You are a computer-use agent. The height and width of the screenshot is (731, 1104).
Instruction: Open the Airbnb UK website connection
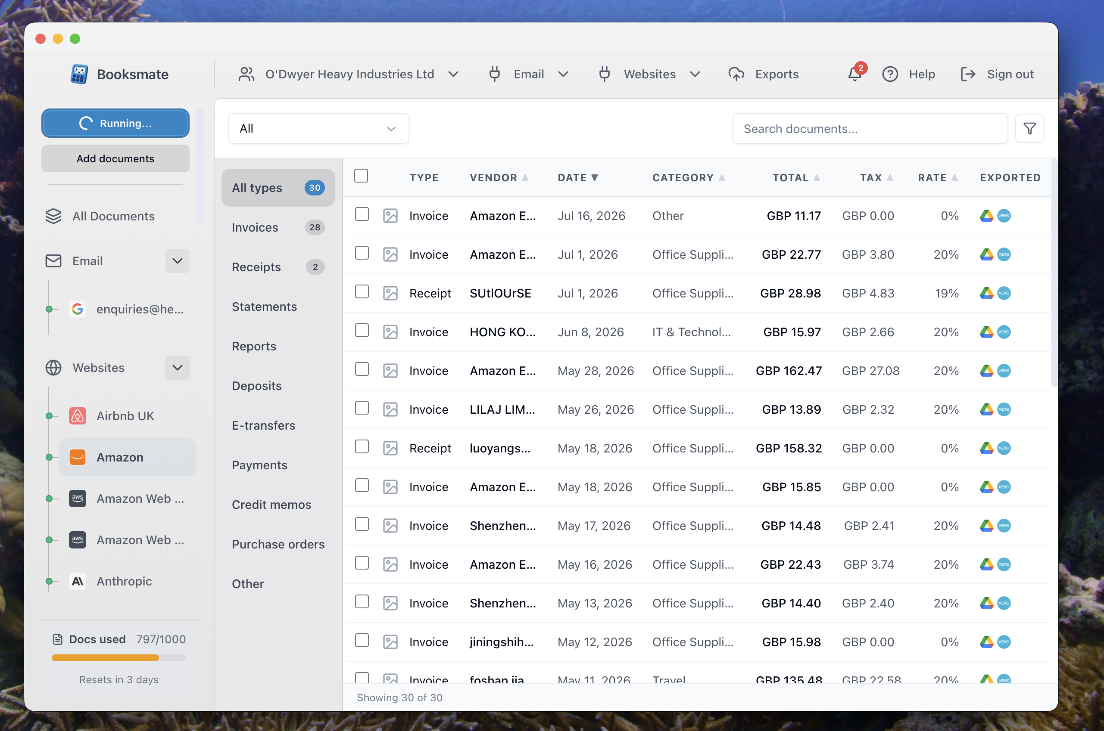(x=125, y=416)
